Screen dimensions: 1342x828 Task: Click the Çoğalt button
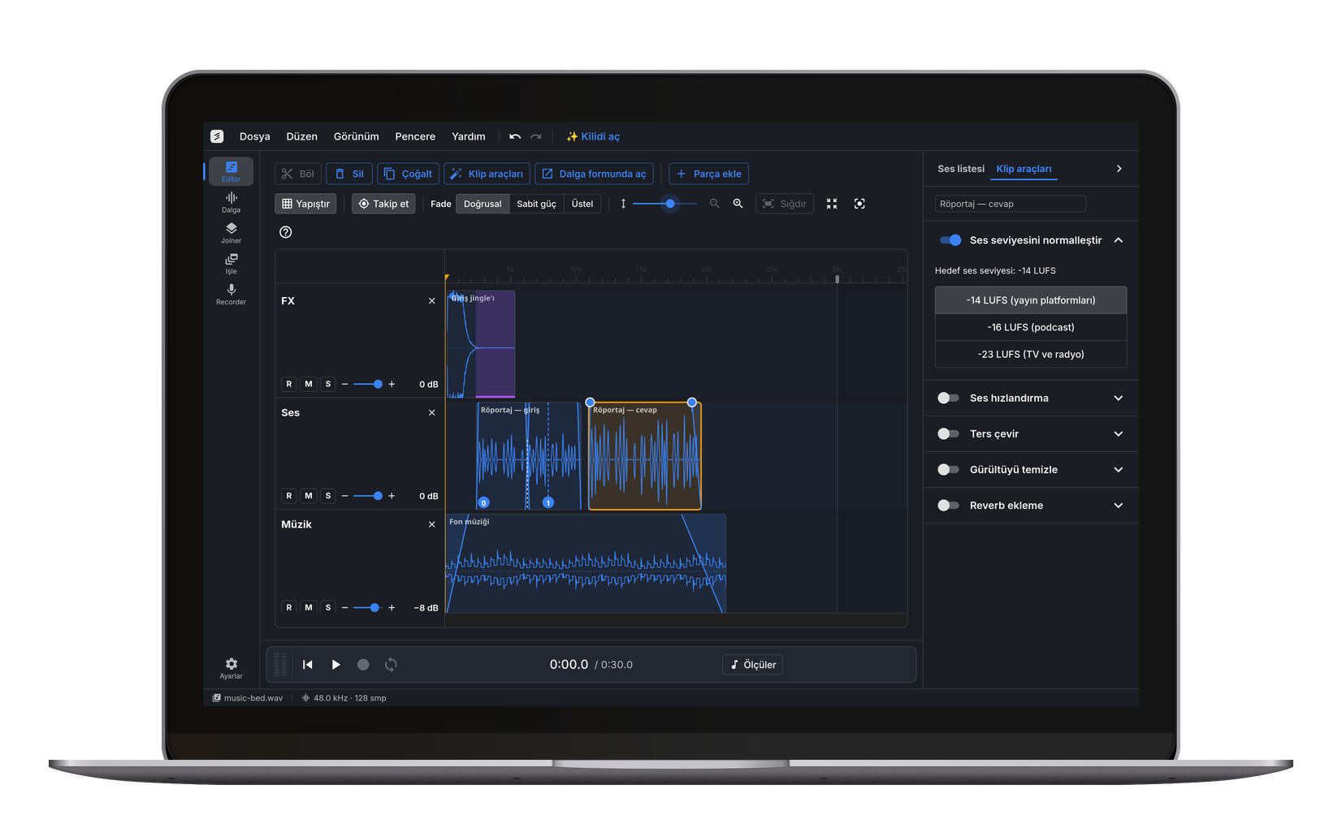pyautogui.click(x=408, y=174)
